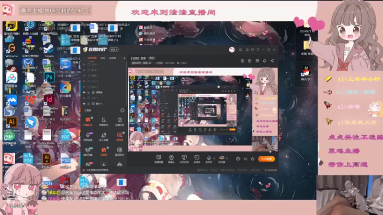The width and height of the screenshot is (383, 215).
Task: Click the layout icon left of the bell
Action: (257, 61)
